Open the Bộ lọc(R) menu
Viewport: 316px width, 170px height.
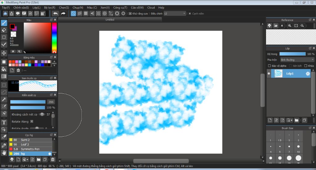click(49, 7)
